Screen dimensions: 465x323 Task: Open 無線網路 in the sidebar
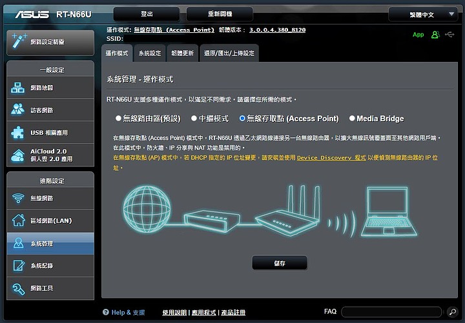point(50,198)
